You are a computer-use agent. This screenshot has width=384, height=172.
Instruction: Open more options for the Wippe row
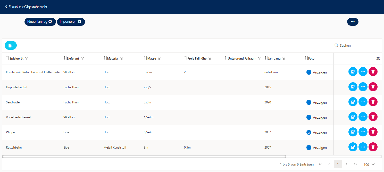pos(363,132)
